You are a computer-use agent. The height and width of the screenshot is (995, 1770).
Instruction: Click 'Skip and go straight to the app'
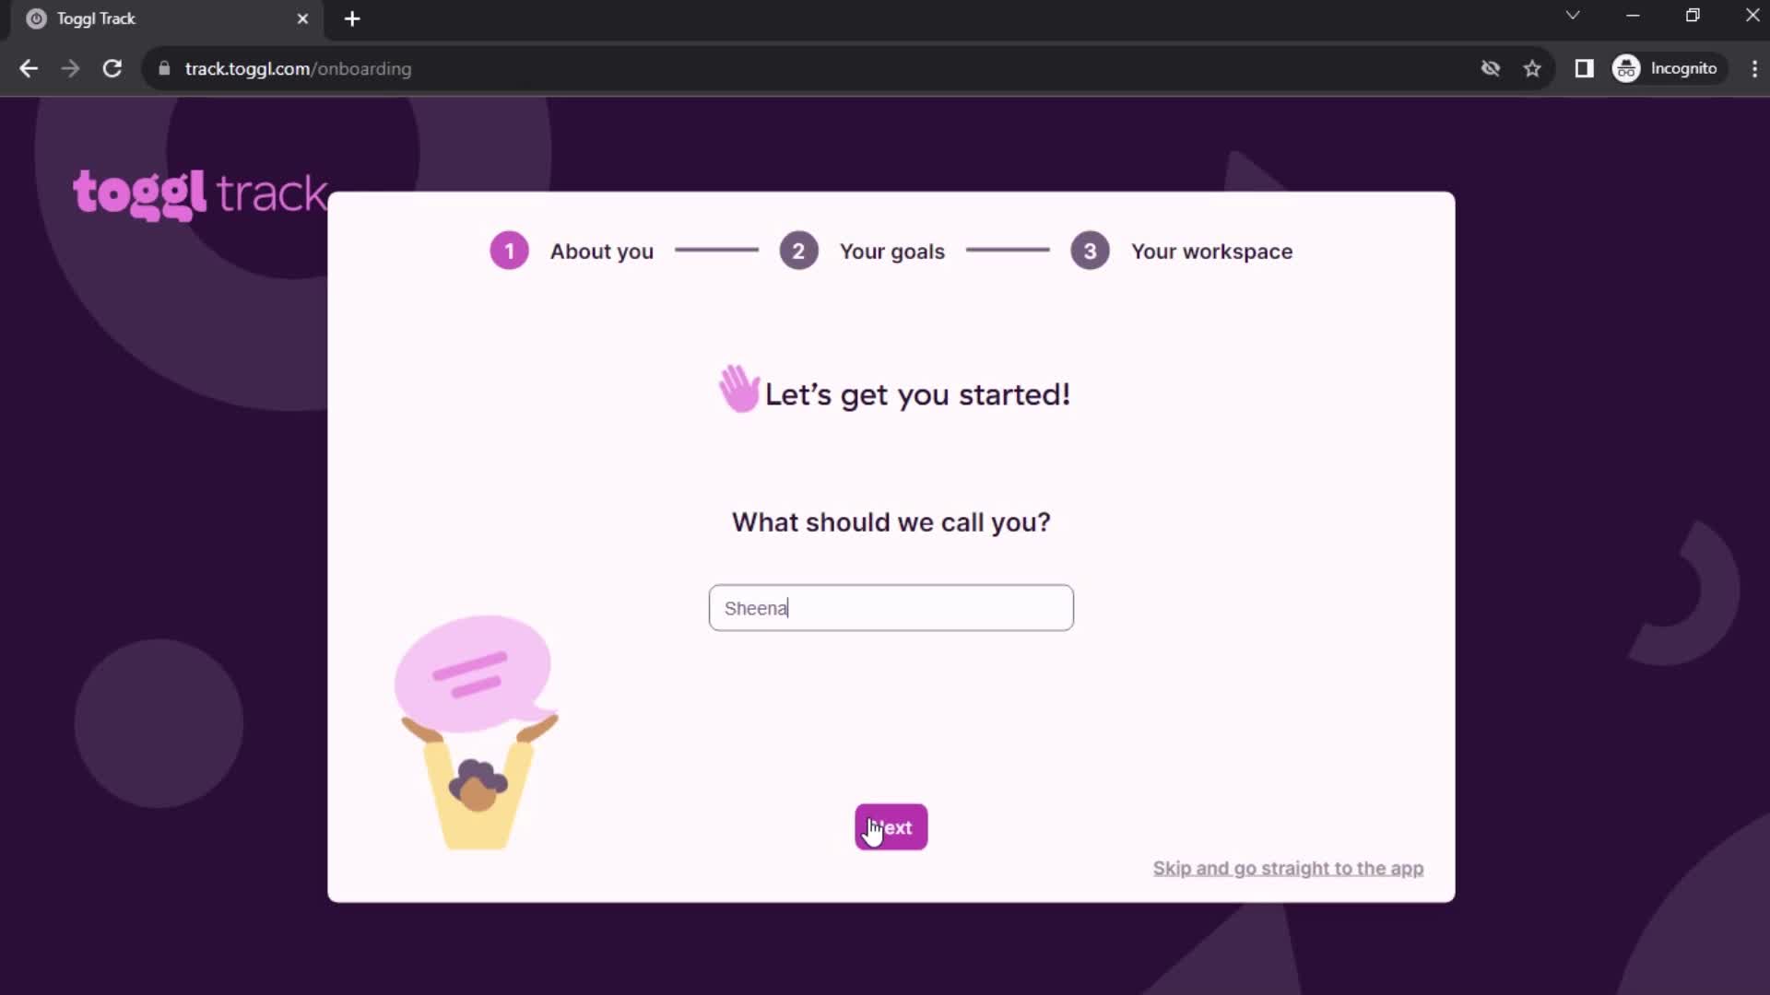(x=1289, y=868)
